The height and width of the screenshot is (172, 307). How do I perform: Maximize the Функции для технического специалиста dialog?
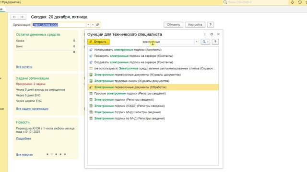tap(212, 34)
